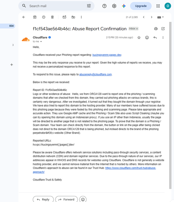Viewport: 174px width, 202px height.
Task: Star the Cloudflare message
Action: pyautogui.click(x=139, y=38)
